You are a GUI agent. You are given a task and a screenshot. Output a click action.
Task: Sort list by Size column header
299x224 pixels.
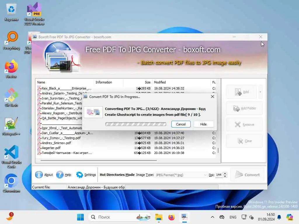point(138,82)
